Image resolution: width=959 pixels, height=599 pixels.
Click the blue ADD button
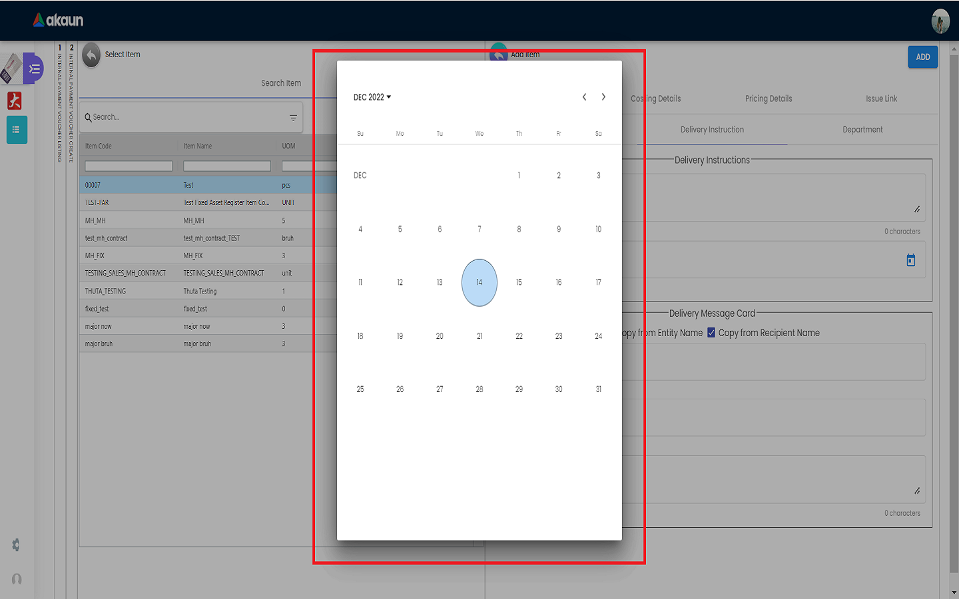[923, 57]
